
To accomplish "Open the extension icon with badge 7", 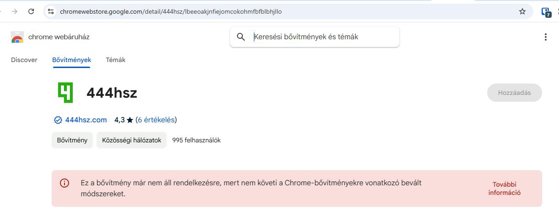I will click(546, 12).
